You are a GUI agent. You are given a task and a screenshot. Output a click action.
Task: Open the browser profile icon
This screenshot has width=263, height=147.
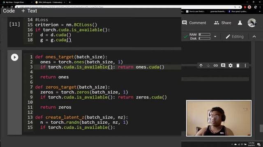(256, 7)
